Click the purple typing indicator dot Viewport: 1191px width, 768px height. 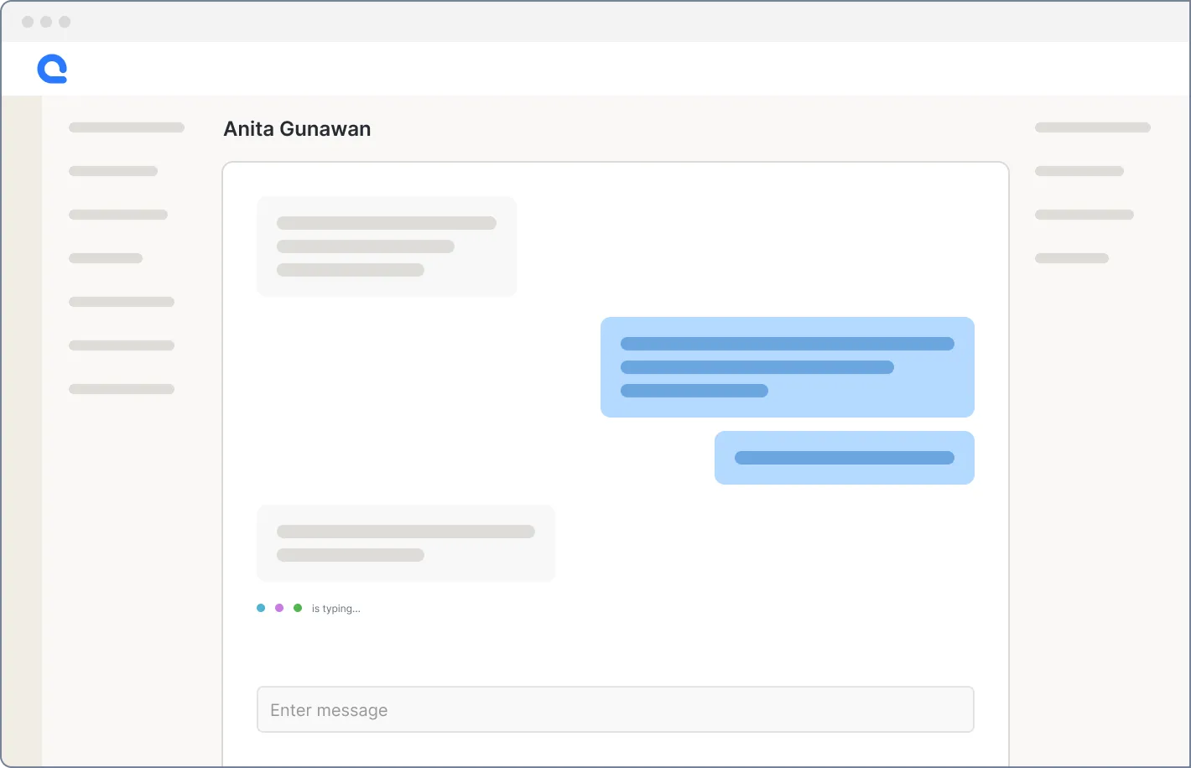(x=279, y=608)
